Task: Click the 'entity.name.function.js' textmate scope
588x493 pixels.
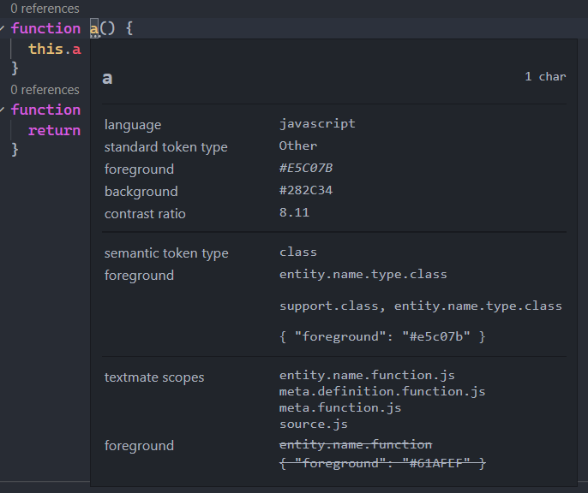Action: tap(367, 375)
